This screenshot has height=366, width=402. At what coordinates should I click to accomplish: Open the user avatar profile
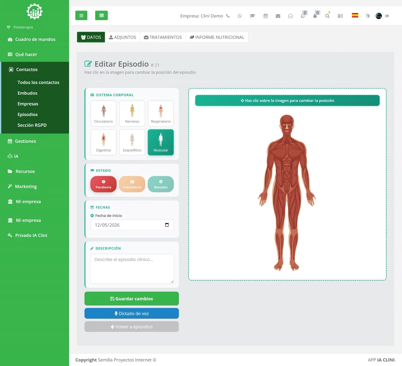pos(379,16)
